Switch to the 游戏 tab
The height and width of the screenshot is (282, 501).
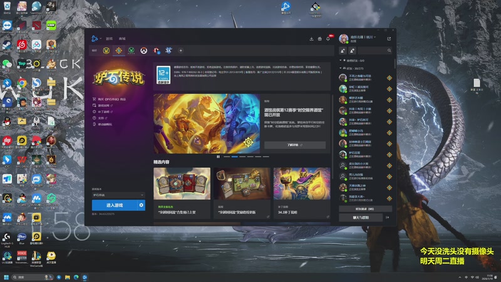pos(109,39)
